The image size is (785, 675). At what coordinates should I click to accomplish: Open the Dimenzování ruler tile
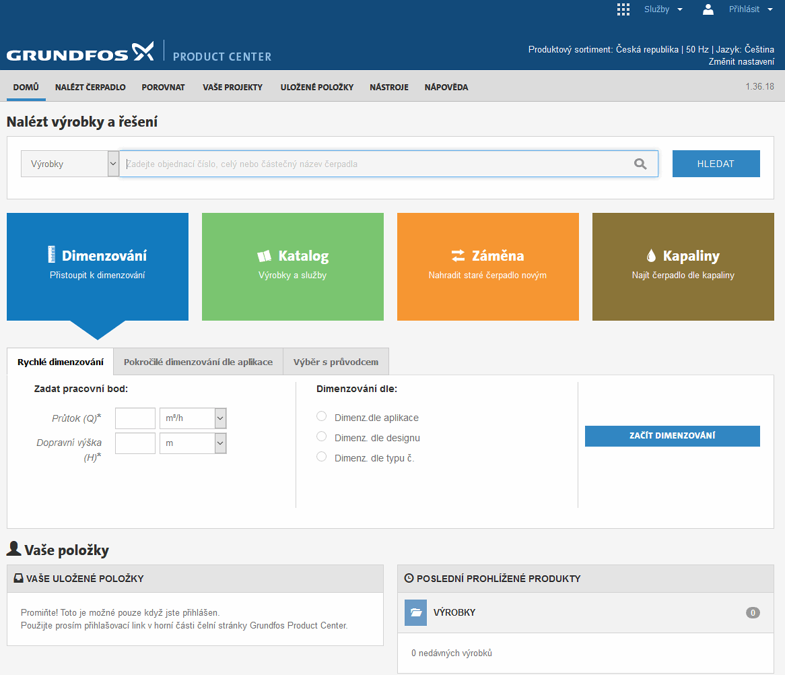[98, 266]
